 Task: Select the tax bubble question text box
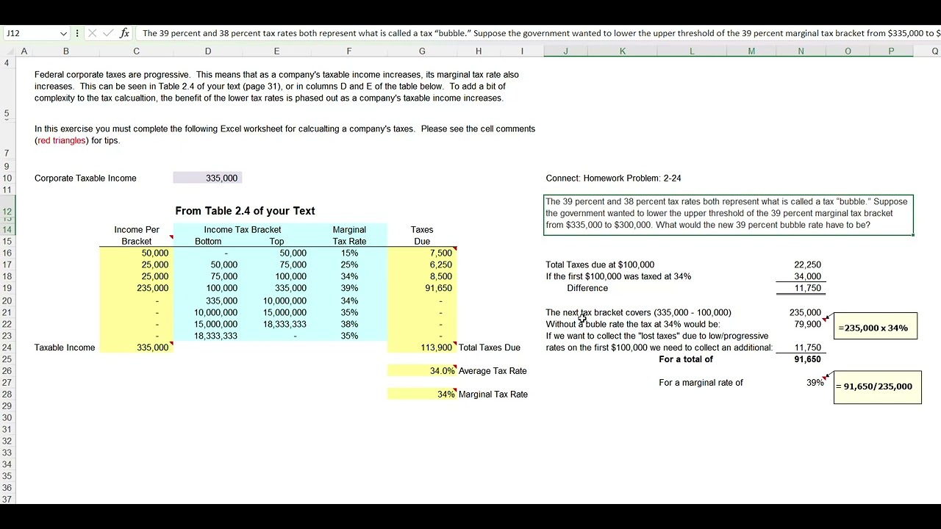[x=729, y=215]
